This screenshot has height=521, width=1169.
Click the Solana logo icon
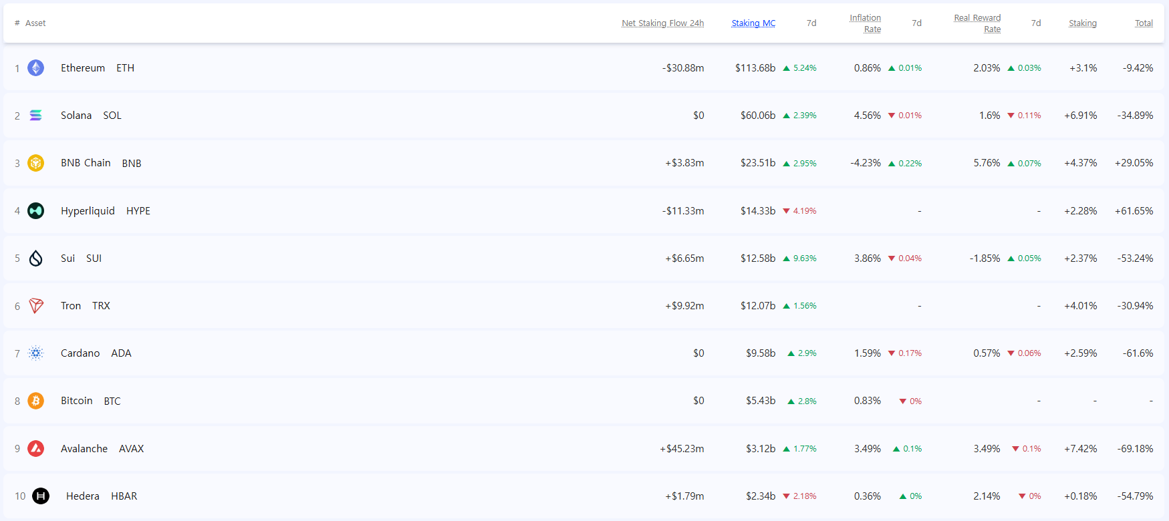point(36,116)
